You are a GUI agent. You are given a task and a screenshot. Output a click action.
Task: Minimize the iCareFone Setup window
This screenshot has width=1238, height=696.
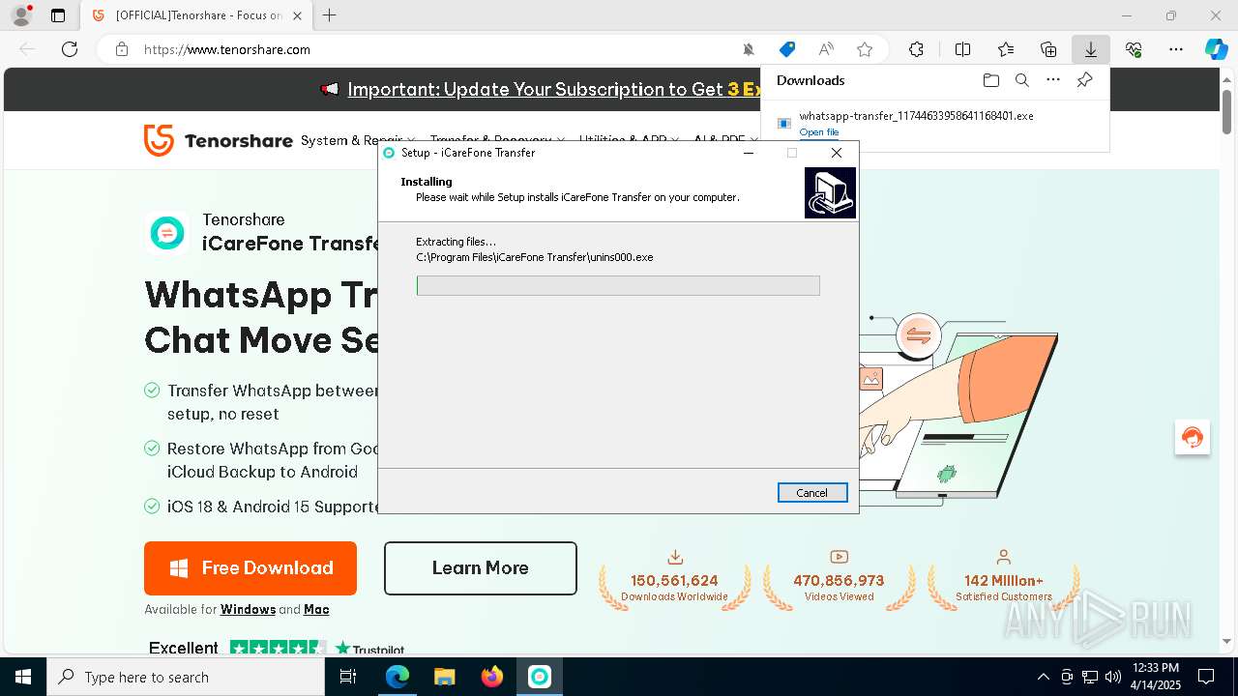[749, 153]
